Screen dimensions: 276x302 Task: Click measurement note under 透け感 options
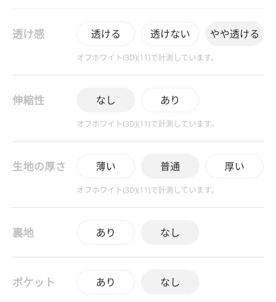[x=146, y=58]
